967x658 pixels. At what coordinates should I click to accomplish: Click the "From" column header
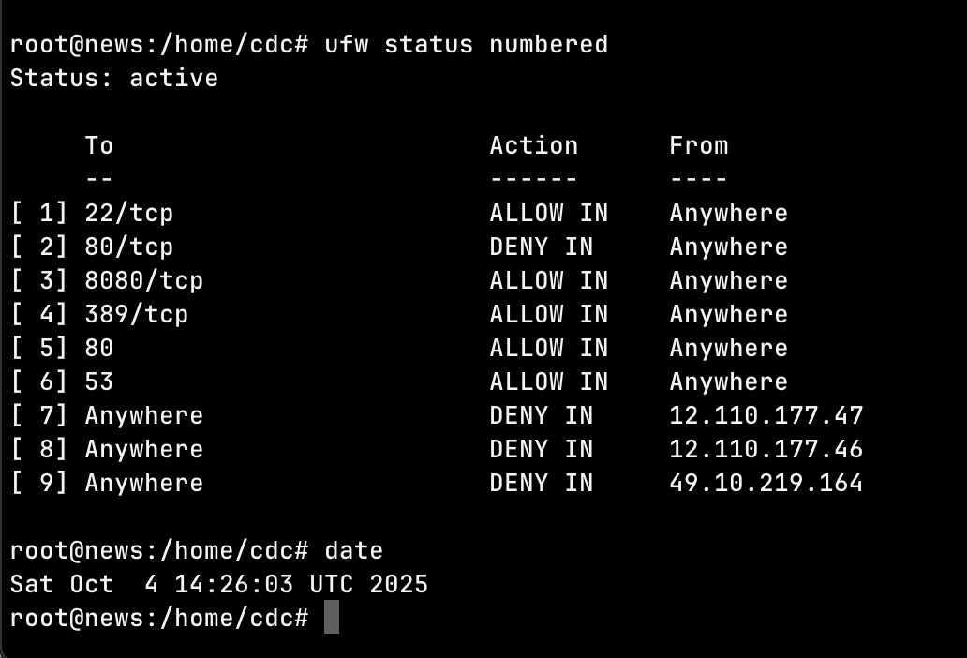698,145
